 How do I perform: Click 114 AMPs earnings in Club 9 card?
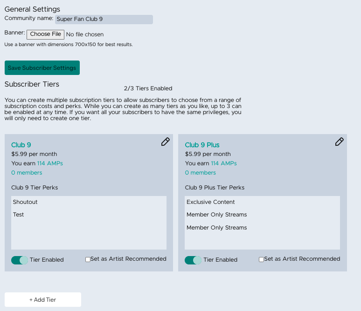50,163
